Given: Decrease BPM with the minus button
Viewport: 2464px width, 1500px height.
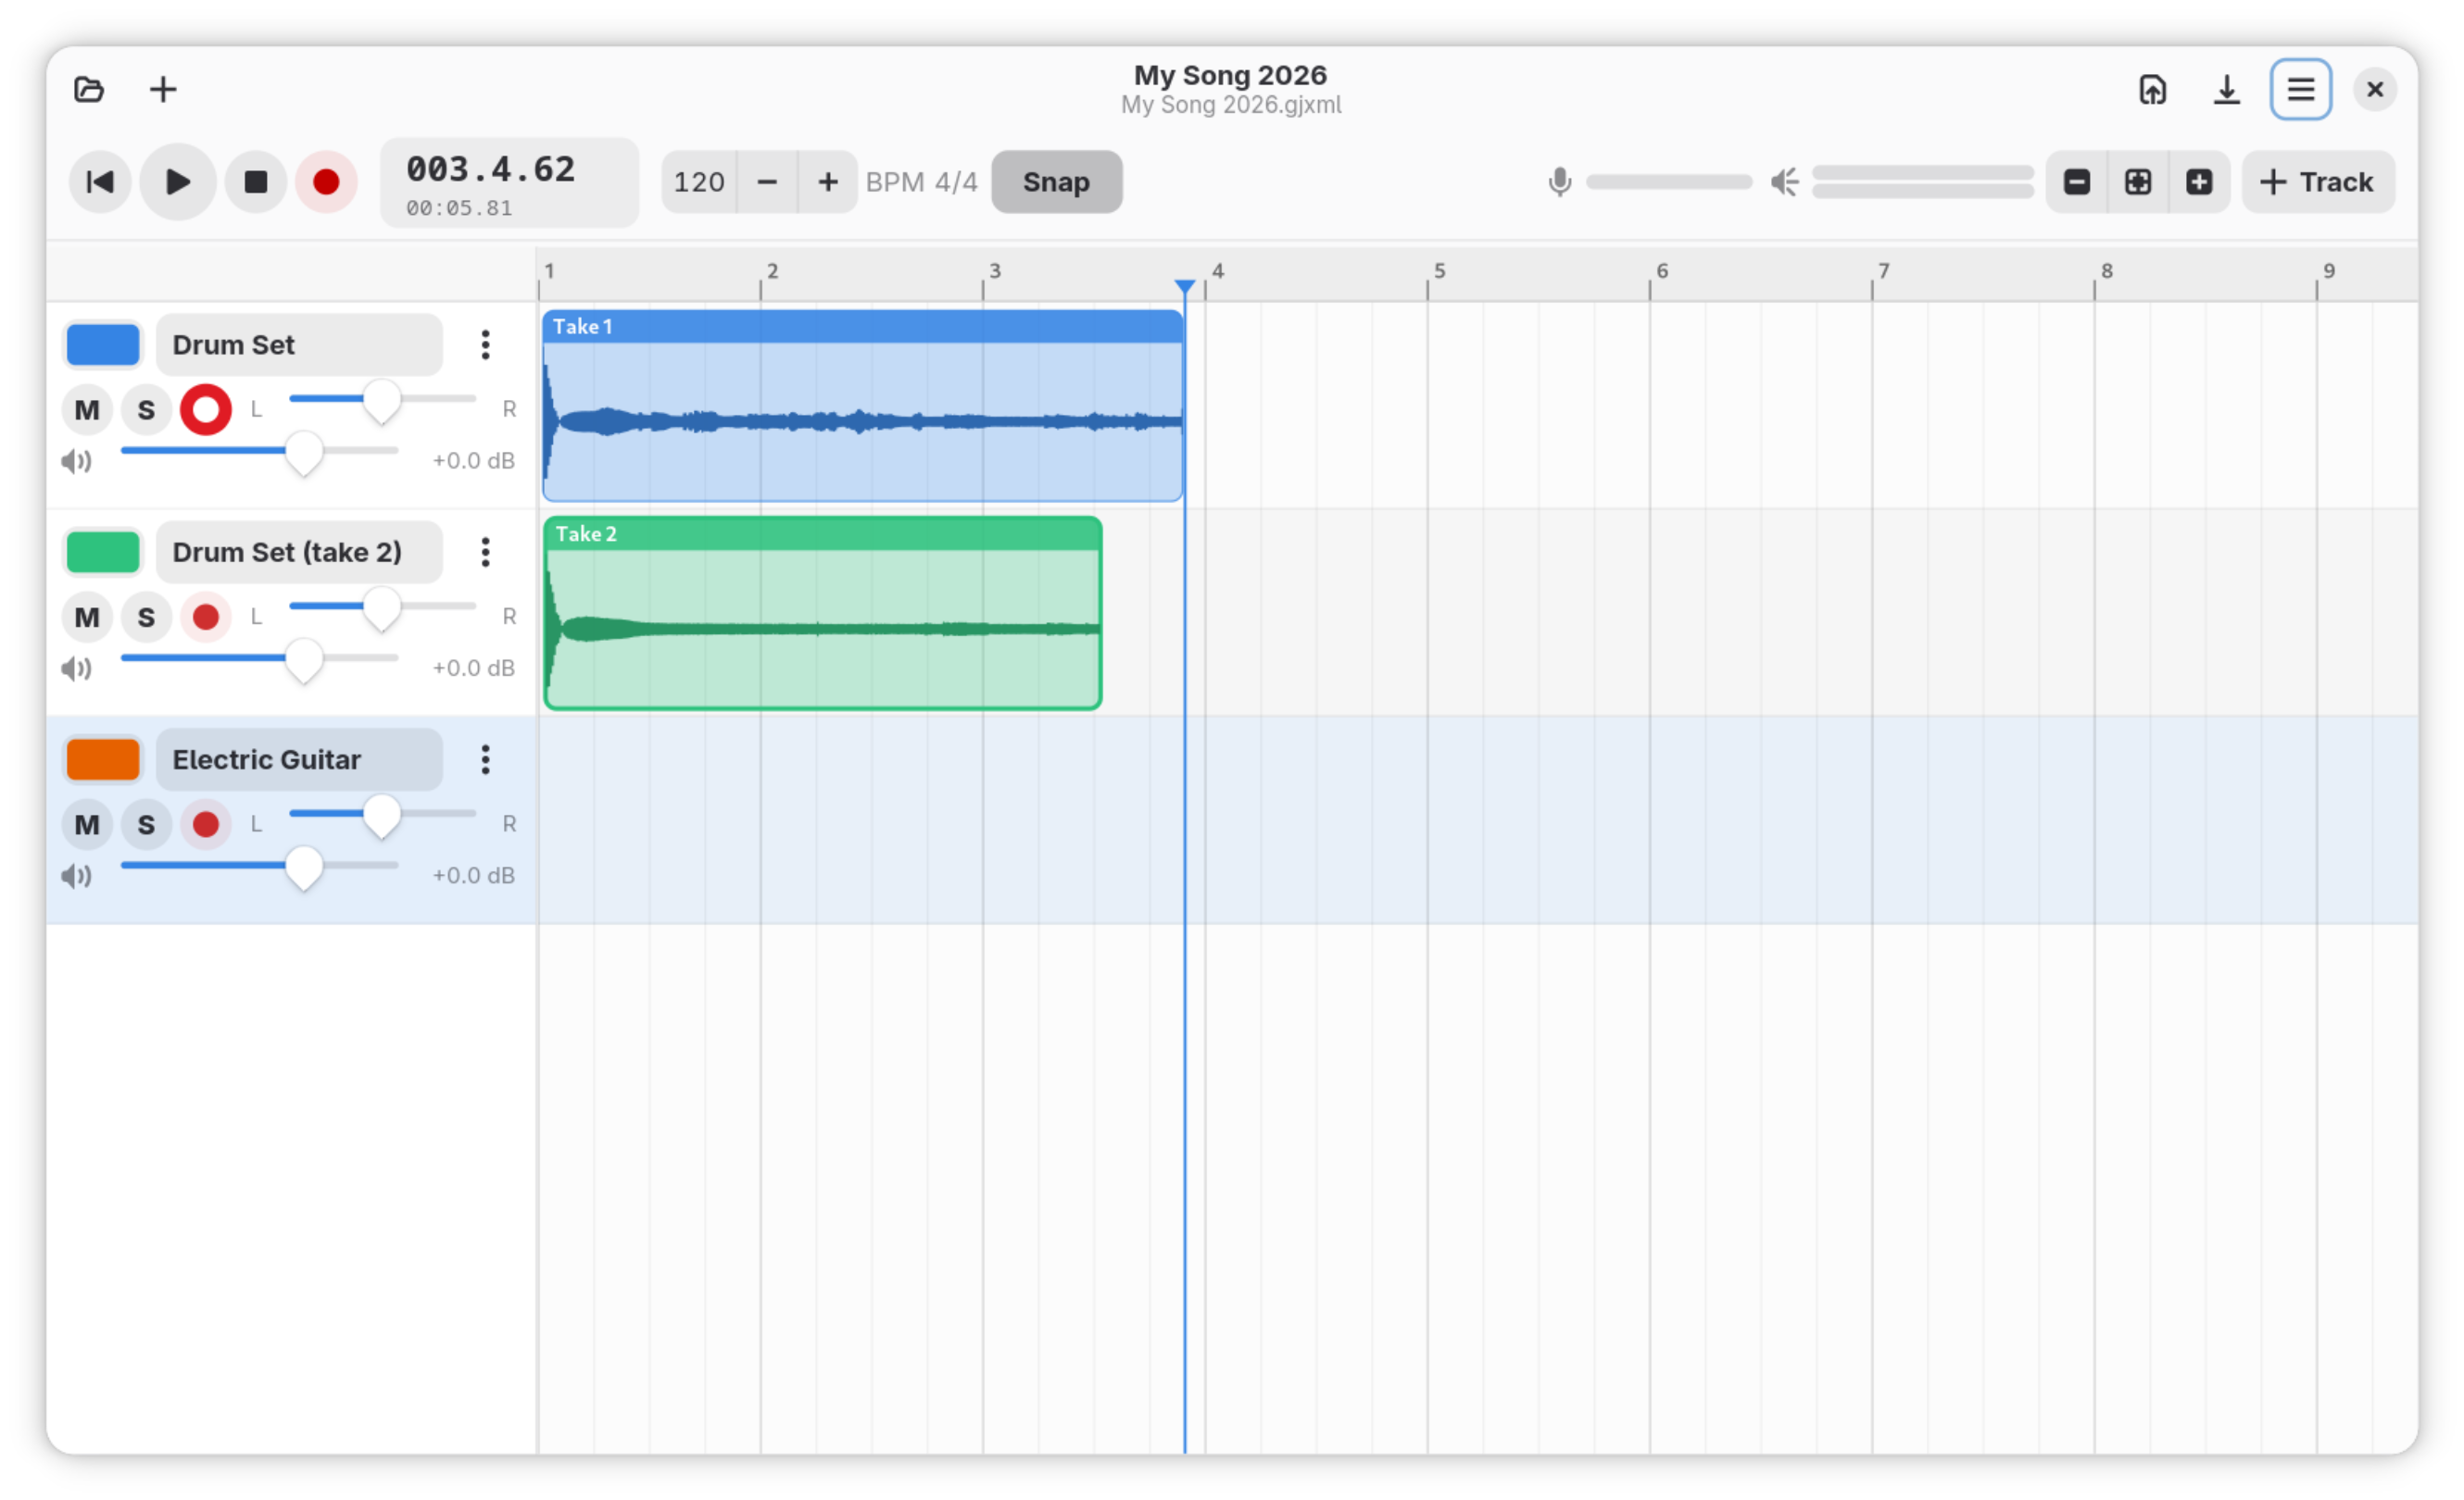Looking at the screenshot, I should pyautogui.click(x=767, y=181).
